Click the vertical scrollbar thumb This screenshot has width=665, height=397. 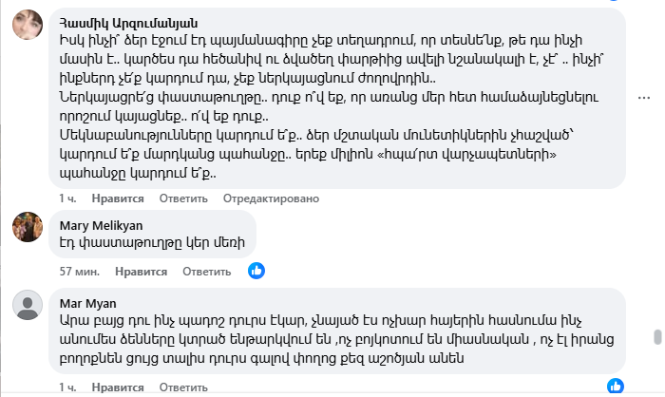[x=656, y=337]
